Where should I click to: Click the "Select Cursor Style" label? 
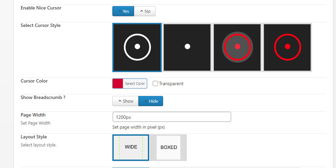coord(41,25)
